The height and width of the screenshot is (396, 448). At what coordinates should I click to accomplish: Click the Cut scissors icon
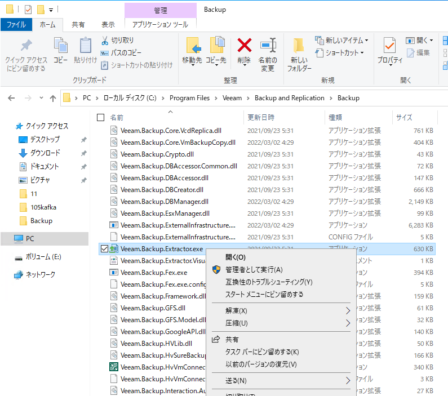(x=105, y=41)
